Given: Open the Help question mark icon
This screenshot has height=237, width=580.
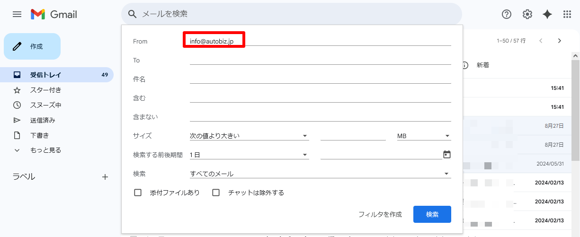Looking at the screenshot, I should (507, 14).
